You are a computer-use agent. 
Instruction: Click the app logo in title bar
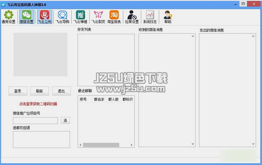coord(3,5)
